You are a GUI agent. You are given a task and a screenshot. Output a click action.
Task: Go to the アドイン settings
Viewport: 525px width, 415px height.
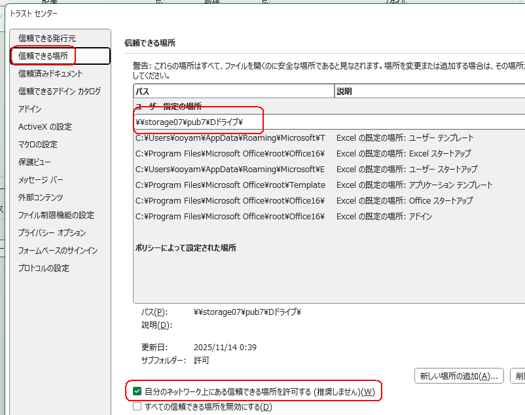point(30,109)
